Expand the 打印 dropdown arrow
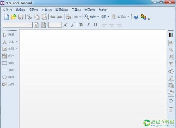 80,17
